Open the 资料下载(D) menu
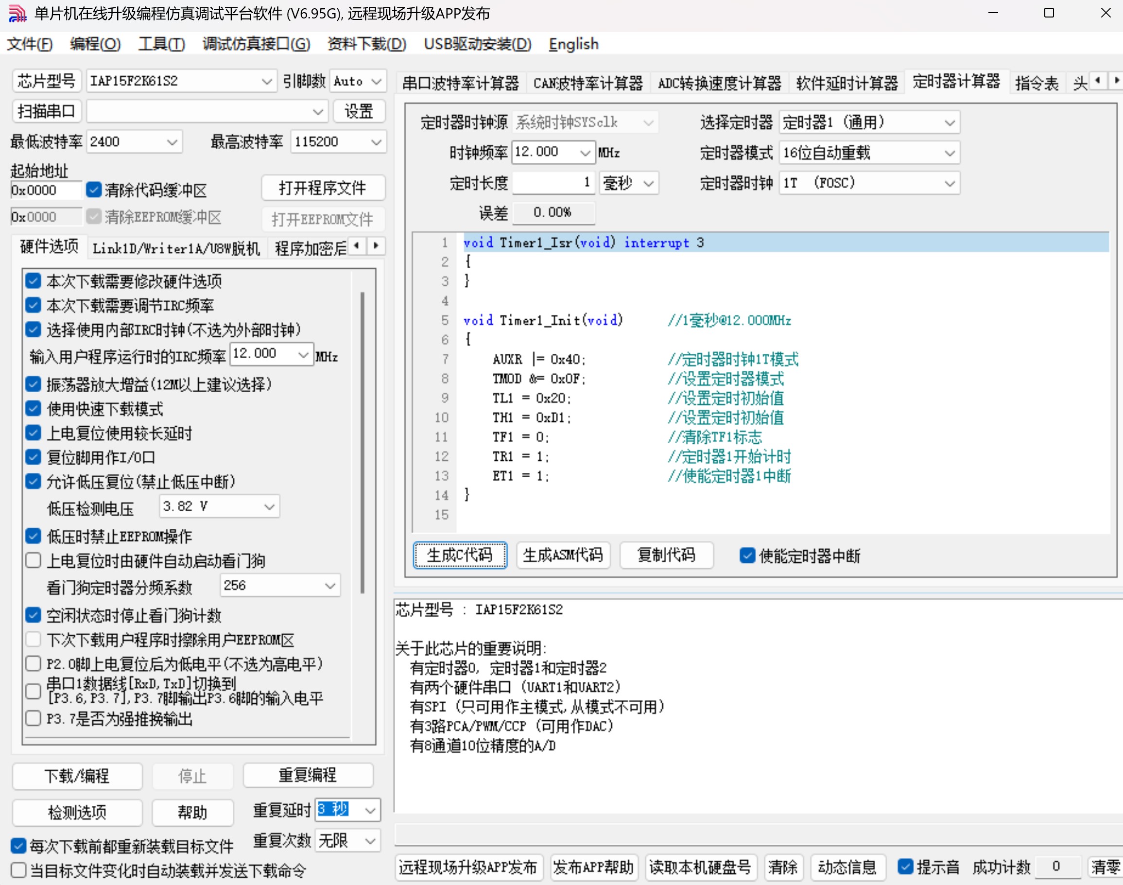The image size is (1123, 885). click(367, 44)
